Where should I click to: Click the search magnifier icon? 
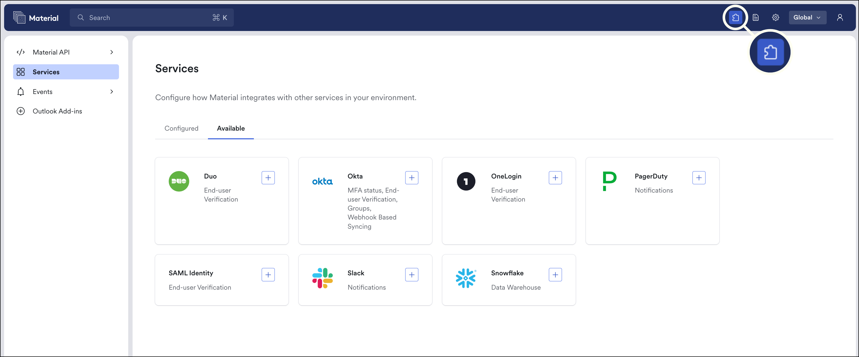(81, 18)
